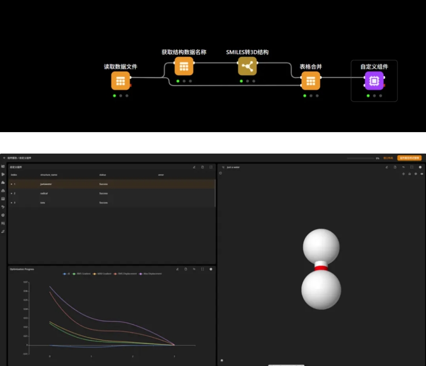Click the home reset-view icon in 3D viewer

[x=409, y=173]
